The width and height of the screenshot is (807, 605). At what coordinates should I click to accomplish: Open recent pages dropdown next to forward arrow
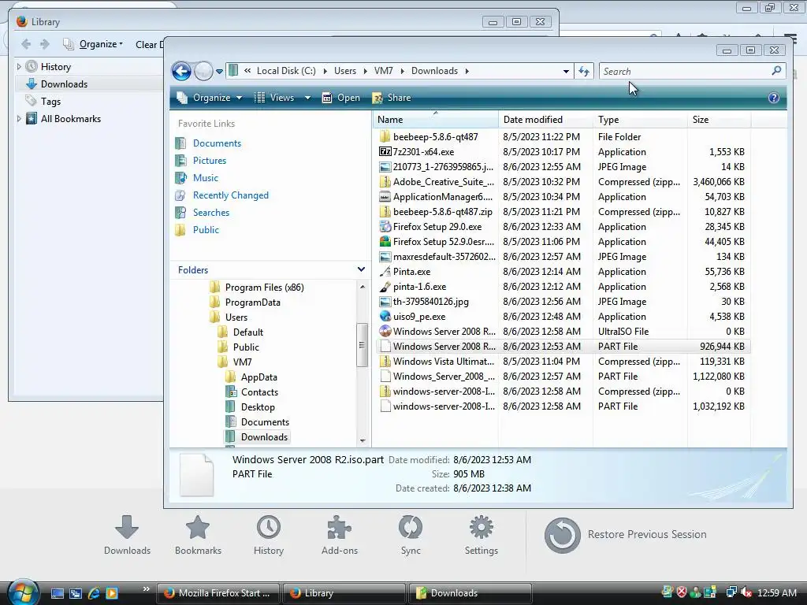coord(219,72)
